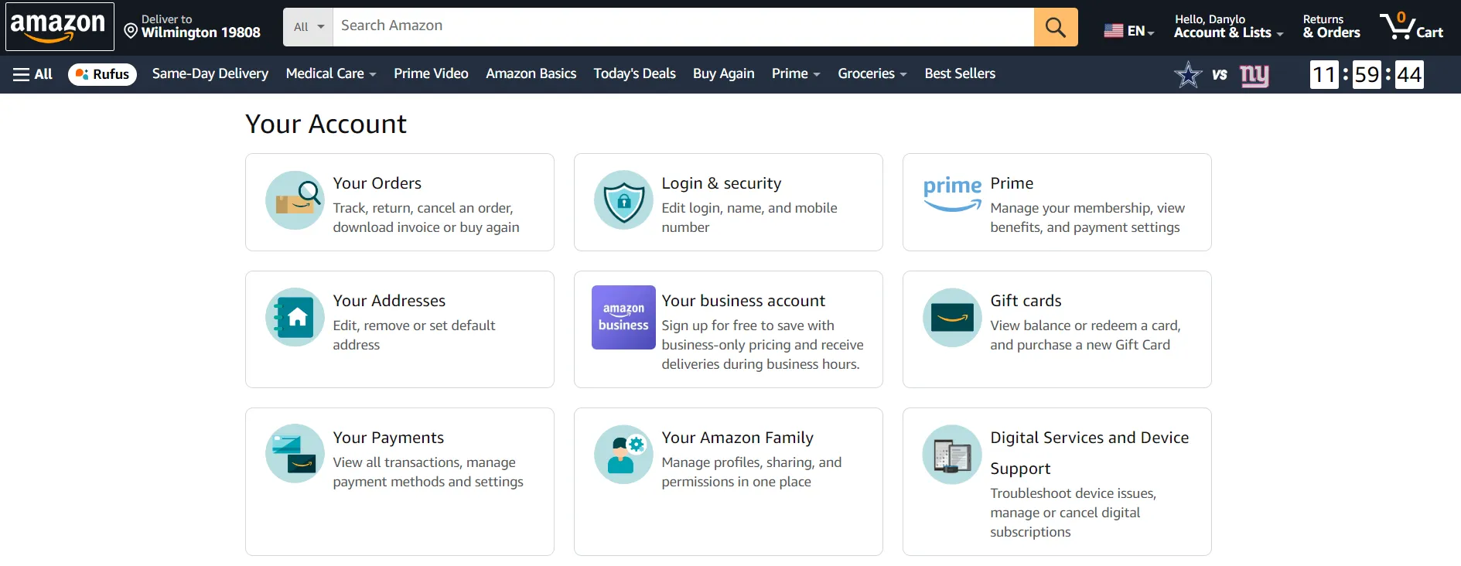The image size is (1461, 566).
Task: Click the Your Orders package icon
Action: [x=295, y=200]
